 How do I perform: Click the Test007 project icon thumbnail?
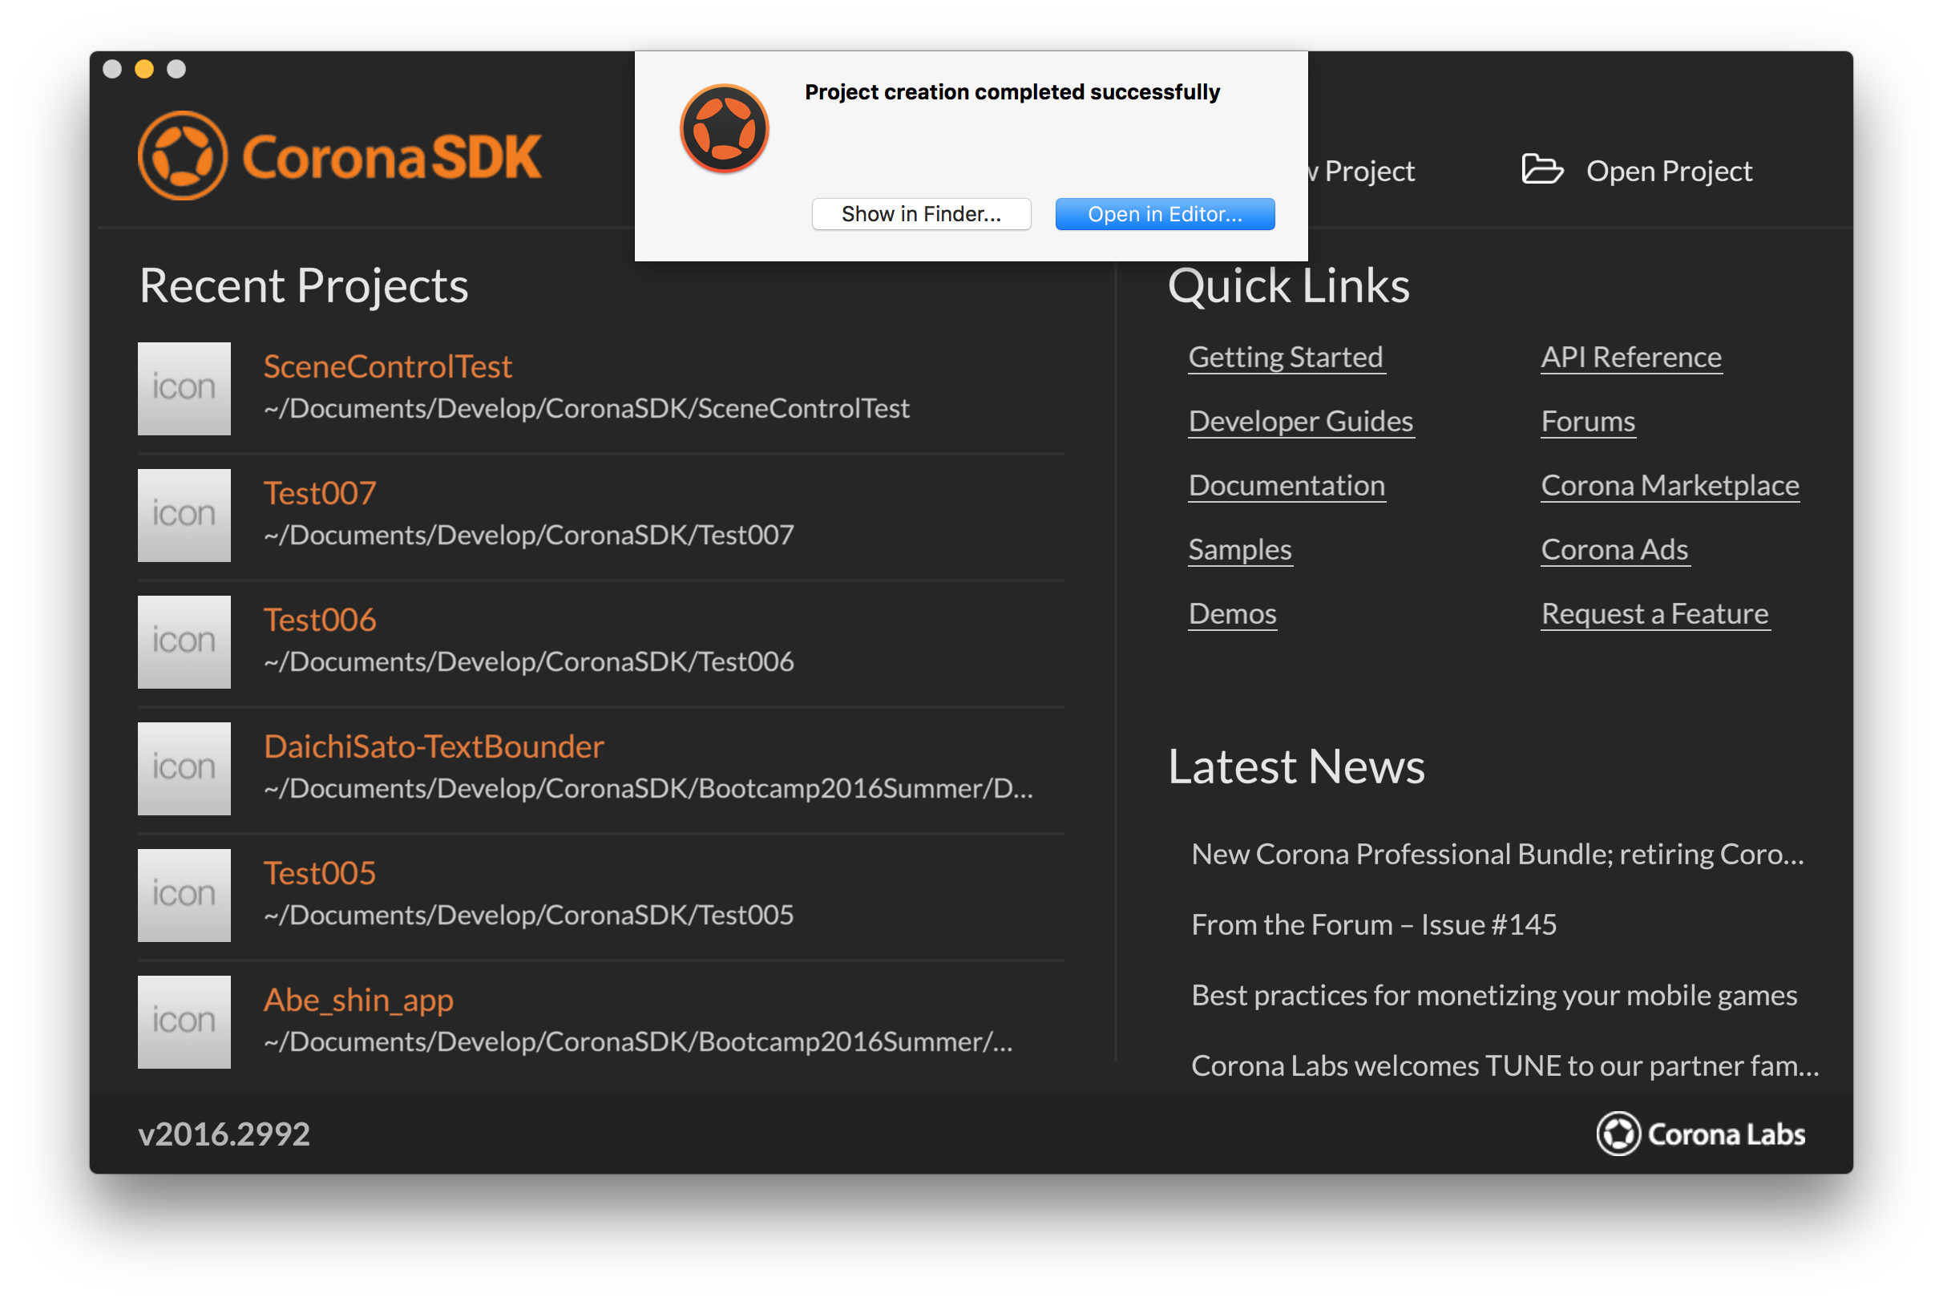pyautogui.click(x=184, y=515)
